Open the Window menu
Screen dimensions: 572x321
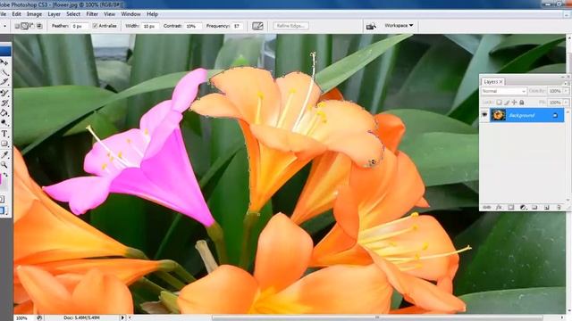(130, 14)
